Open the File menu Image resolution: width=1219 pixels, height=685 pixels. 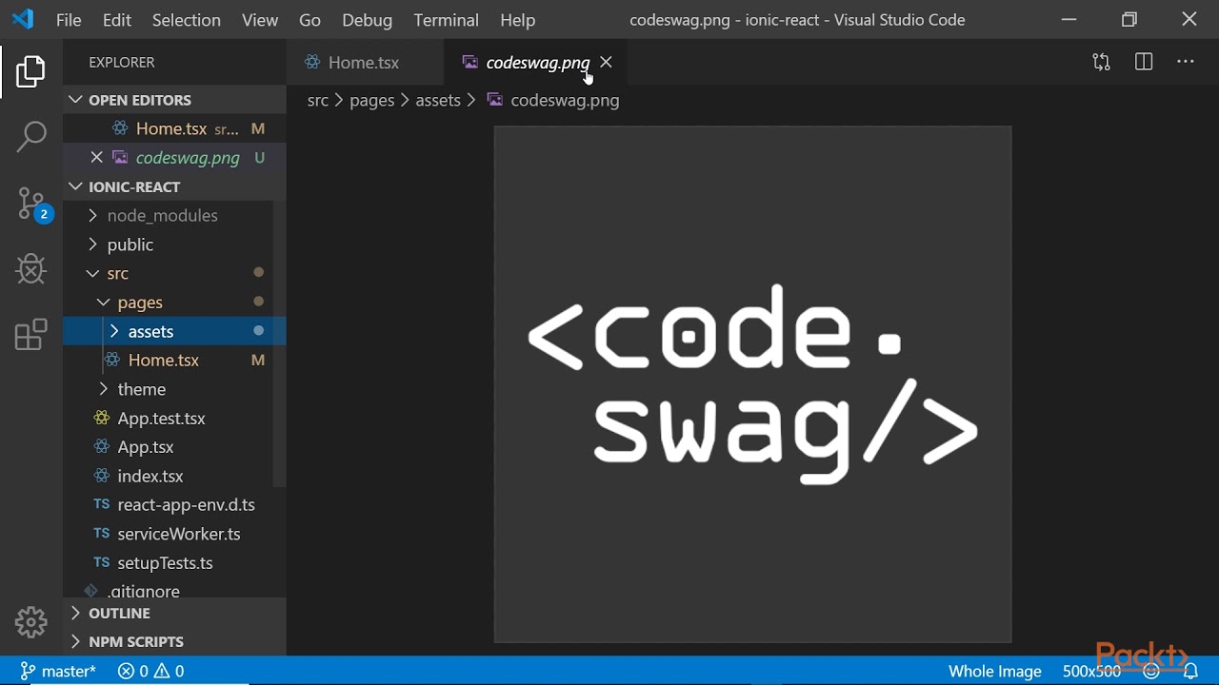(x=69, y=20)
